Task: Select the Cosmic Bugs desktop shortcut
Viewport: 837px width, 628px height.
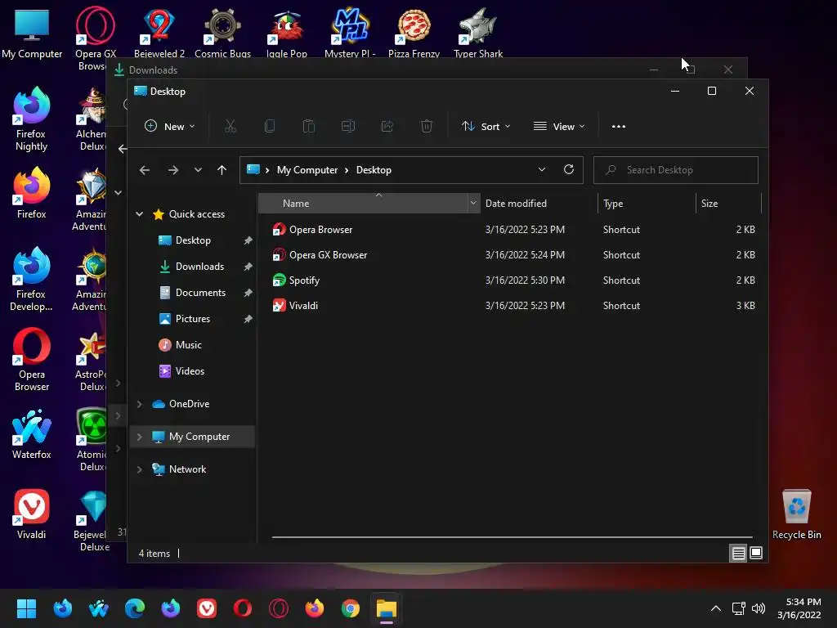Action: point(222,33)
